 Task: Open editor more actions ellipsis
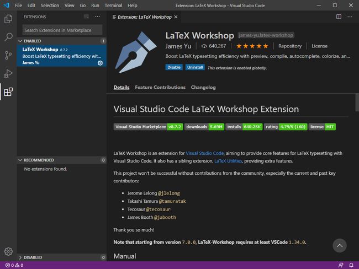click(x=350, y=17)
